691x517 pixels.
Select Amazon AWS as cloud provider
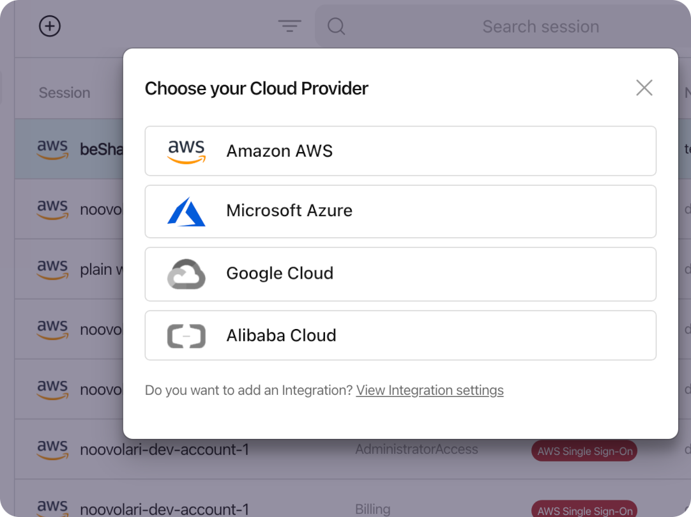(400, 151)
